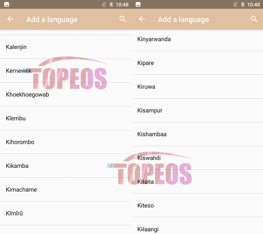Choose Kipare language
This screenshot has width=263, height=234.
(x=197, y=63)
